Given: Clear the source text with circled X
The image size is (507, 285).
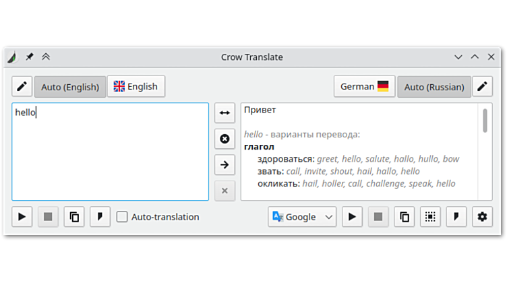Looking at the screenshot, I should [225, 139].
